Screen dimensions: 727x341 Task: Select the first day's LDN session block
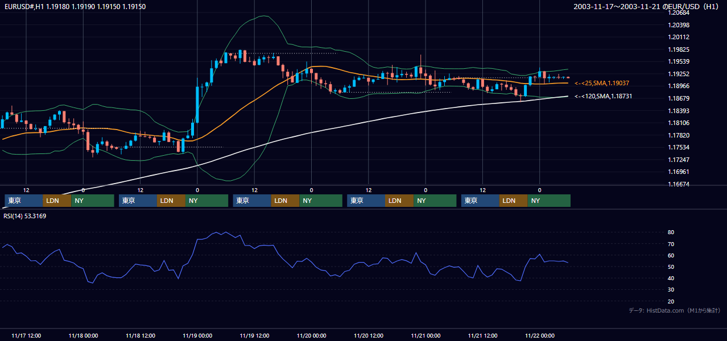pyautogui.click(x=57, y=201)
